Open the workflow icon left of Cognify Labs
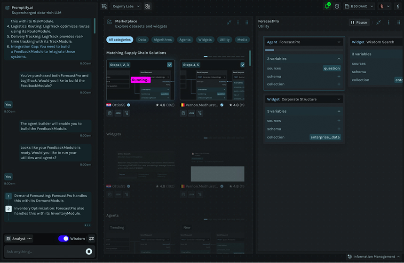The image size is (404, 263). click(x=104, y=6)
